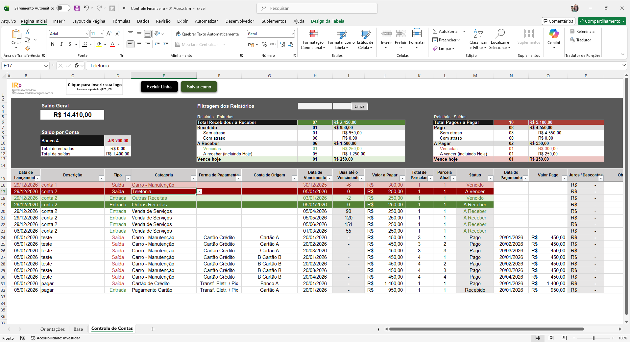Click the Format Painter brush icon

(x=28, y=48)
